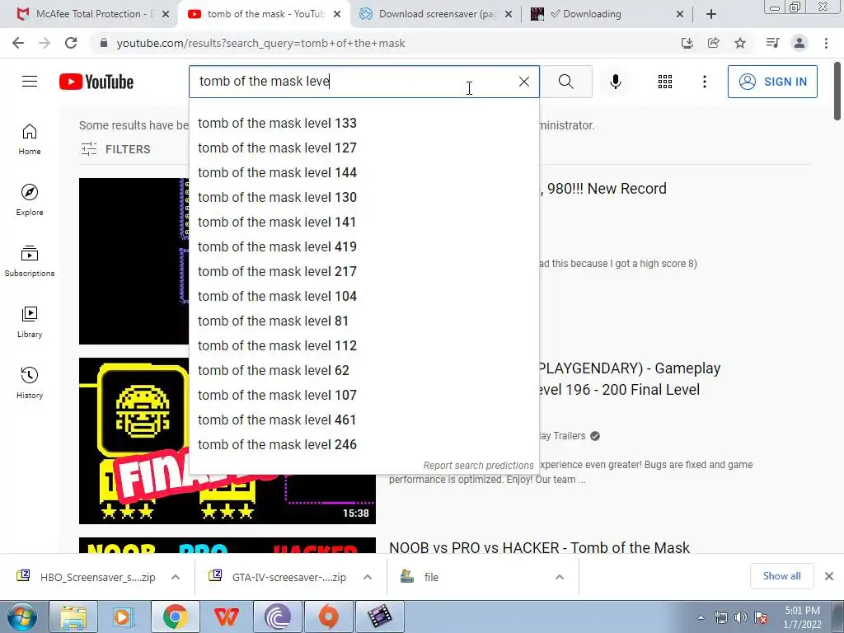The image size is (844, 633).
Task: Select suggestion tomb of the mask level 246
Action: point(363,444)
